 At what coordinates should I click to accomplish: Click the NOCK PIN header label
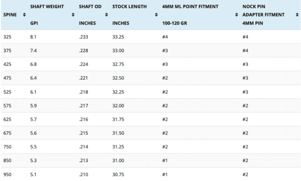[254, 6]
